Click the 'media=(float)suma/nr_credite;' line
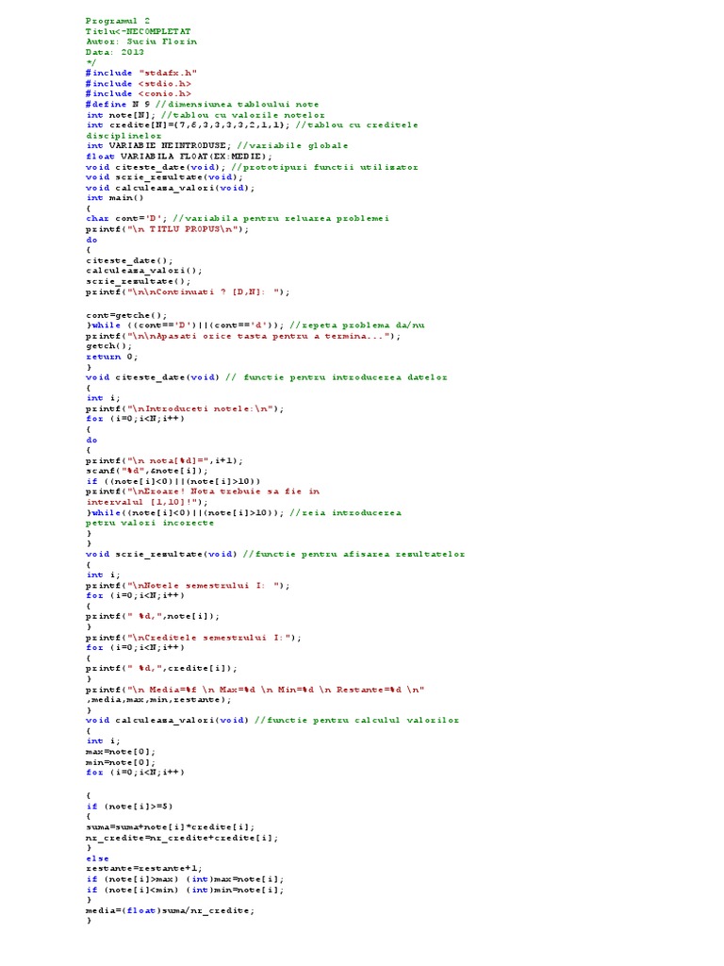 tap(170, 910)
